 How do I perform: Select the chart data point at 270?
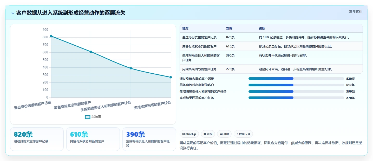pyautogui.click(x=171, y=77)
